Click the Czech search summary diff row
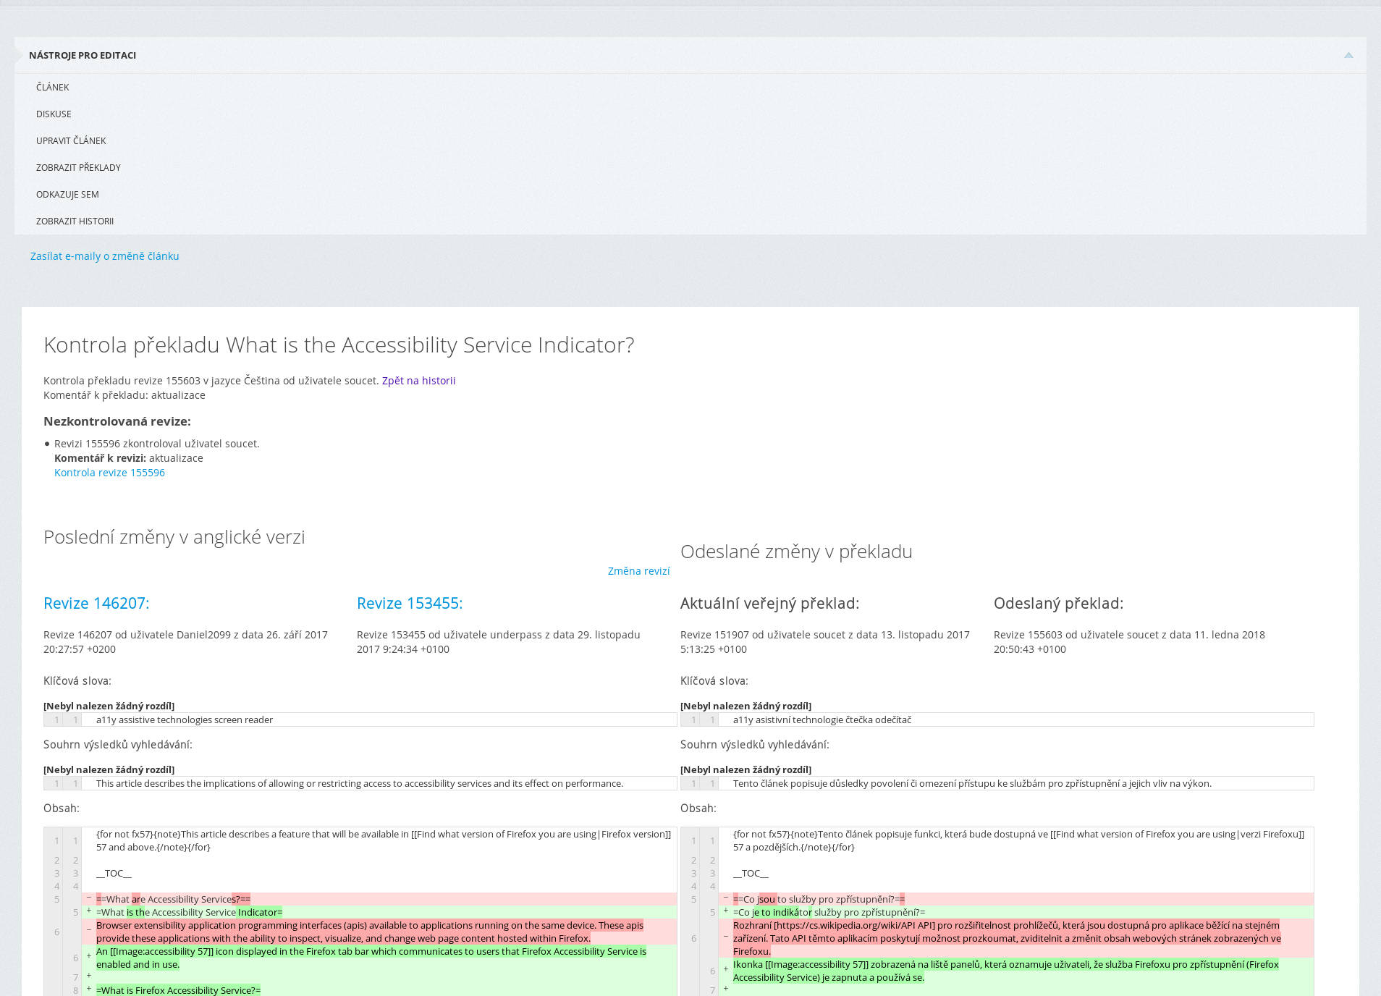This screenshot has width=1381, height=996. click(x=971, y=784)
